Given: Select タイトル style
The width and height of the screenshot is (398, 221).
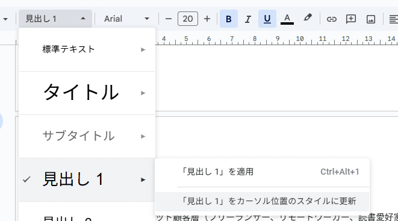Looking at the screenshot, I should pos(87,93).
